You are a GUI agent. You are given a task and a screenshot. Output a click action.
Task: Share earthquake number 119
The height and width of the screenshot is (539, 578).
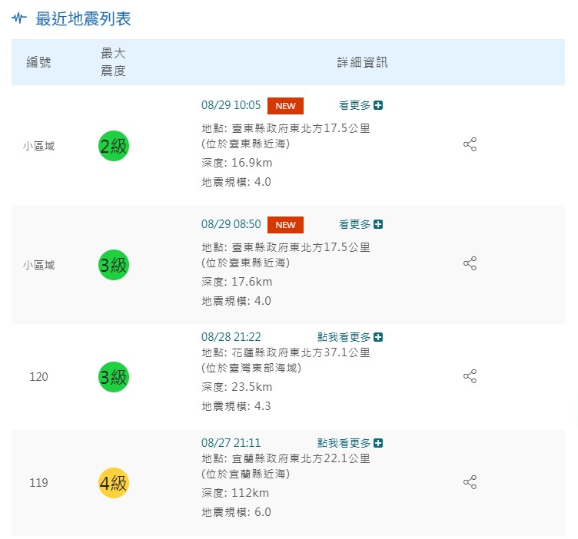[470, 482]
